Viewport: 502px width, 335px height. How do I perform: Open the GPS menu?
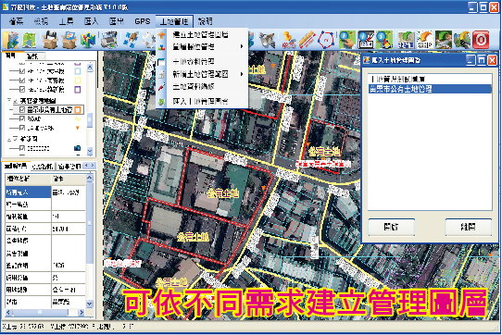click(x=142, y=21)
